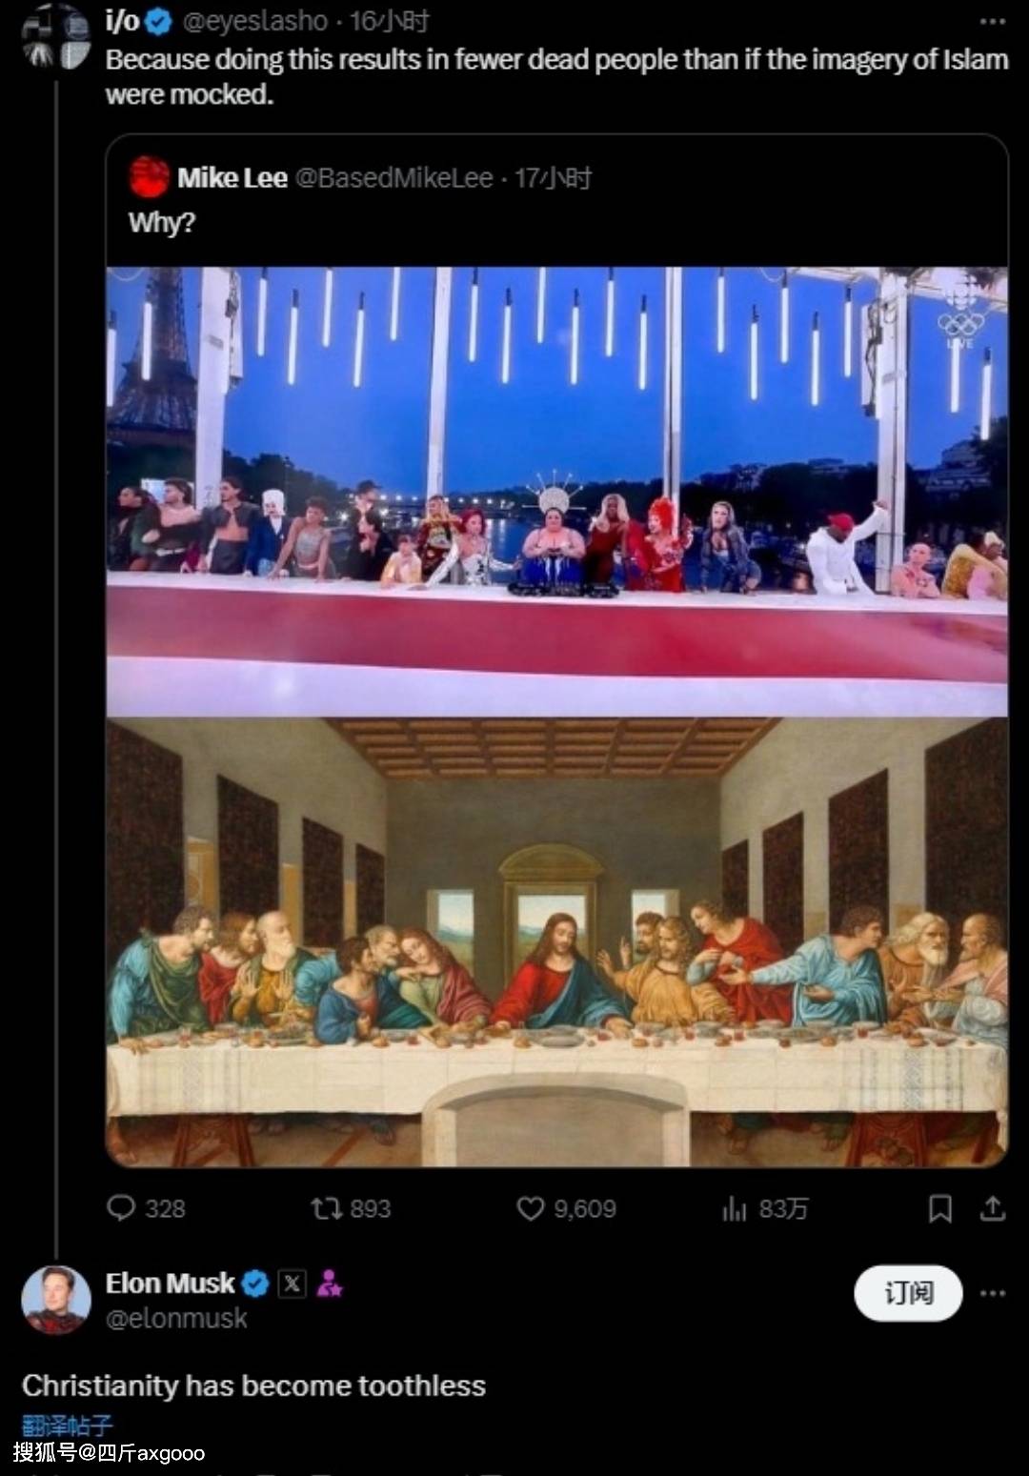
Task: Open the i/o user avatar
Action: click(x=55, y=38)
